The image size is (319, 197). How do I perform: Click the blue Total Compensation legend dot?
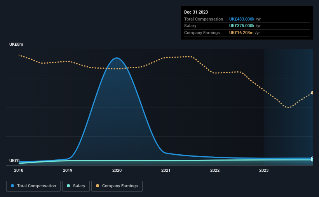[x=12, y=186]
